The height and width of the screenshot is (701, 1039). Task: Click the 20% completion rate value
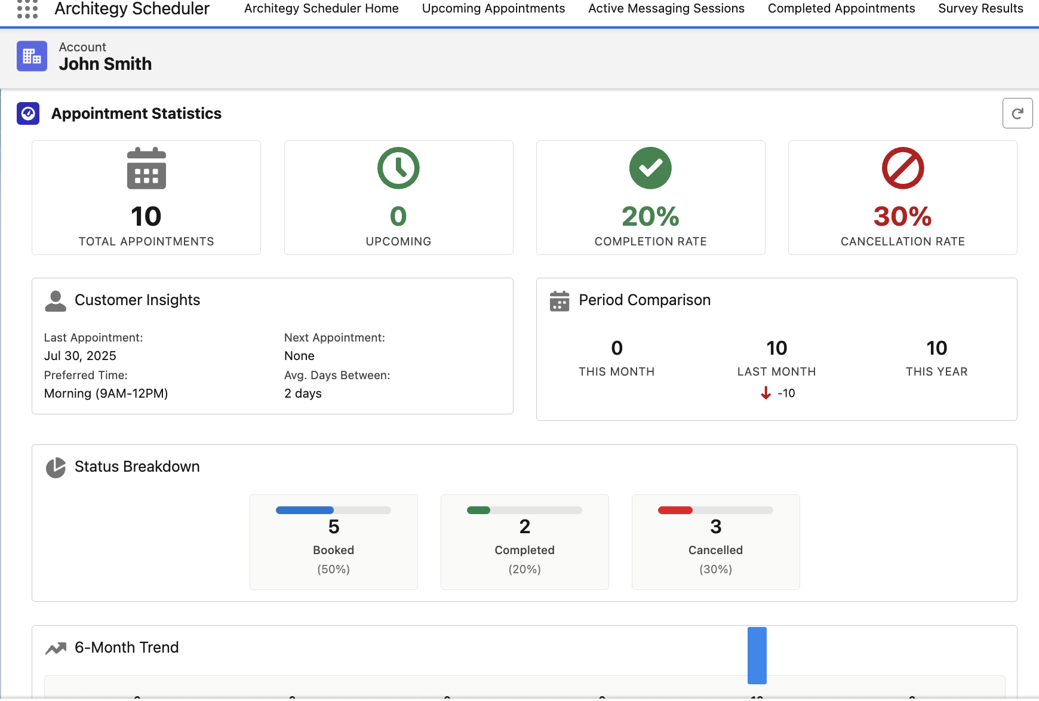coord(650,216)
